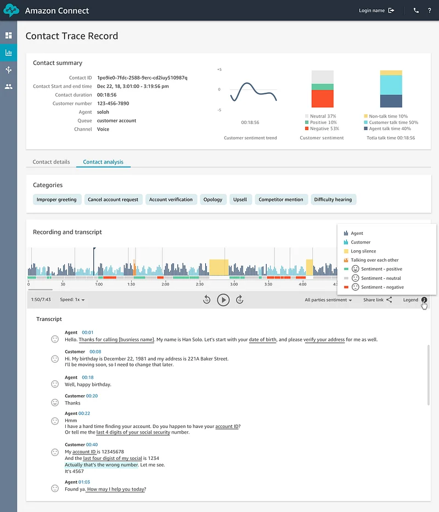Open the metrics bar chart sidebar icon
This screenshot has width=439, height=512.
click(8, 53)
